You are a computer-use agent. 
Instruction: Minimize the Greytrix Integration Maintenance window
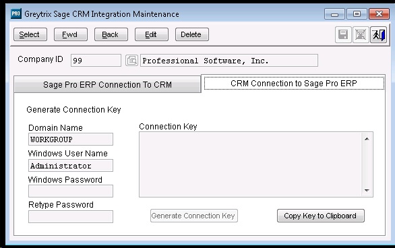pos(334,14)
